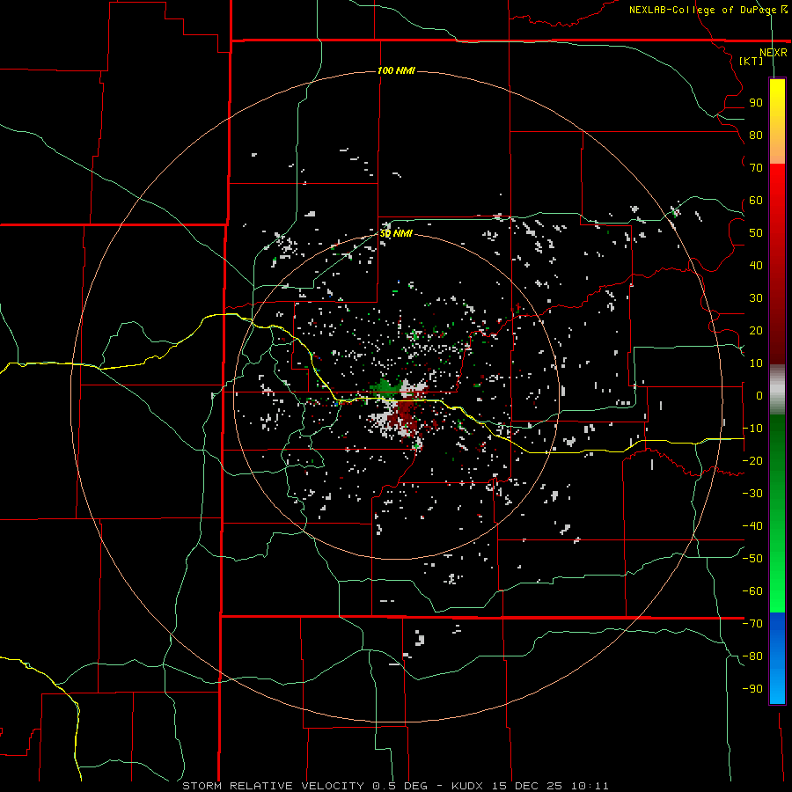Image resolution: width=792 pixels, height=792 pixels.
Task: Click the 90 label on the velocity scale
Action: click(x=756, y=103)
